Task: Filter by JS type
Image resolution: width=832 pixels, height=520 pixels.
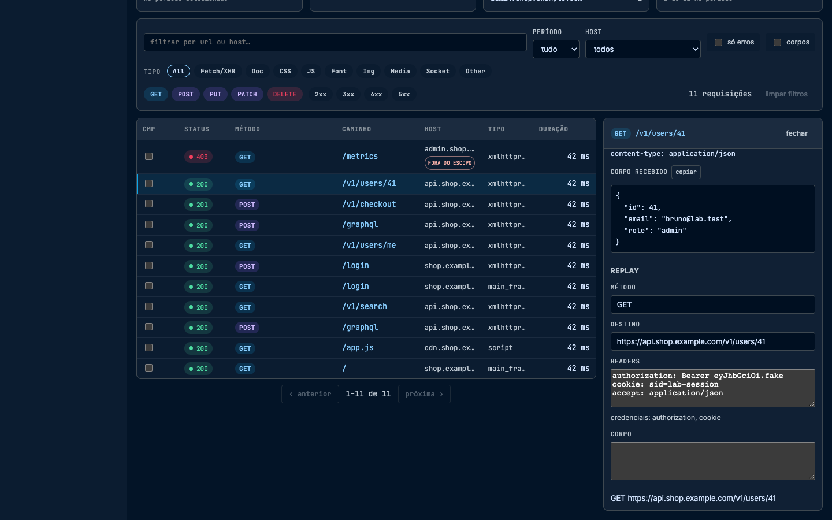Action: [x=311, y=71]
